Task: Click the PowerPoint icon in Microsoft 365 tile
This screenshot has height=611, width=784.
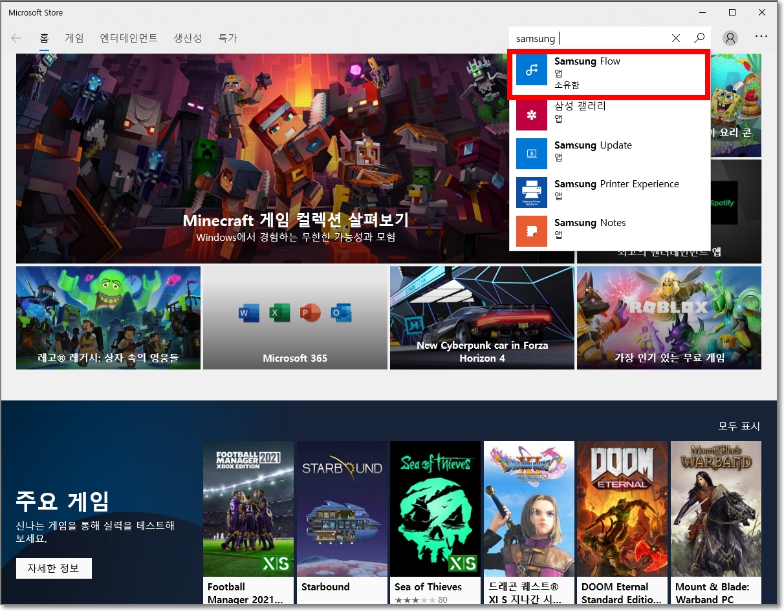Action: (x=310, y=313)
